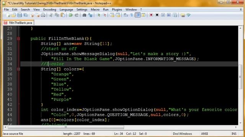Screen dimensions: 245x137
Task: Open the Plugins menu
Action: [x=117, y=10]
